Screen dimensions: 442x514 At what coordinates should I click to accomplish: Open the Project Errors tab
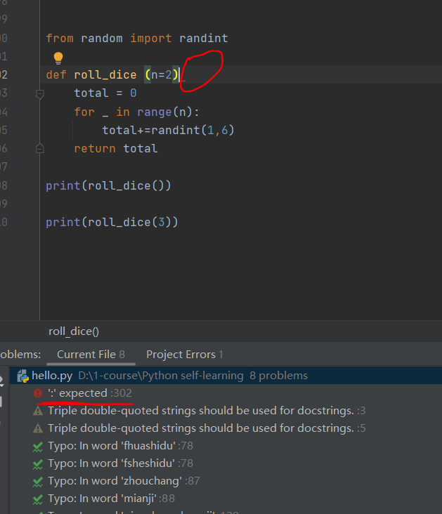[184, 355]
